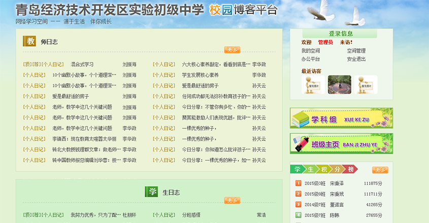This screenshot has width=429, height=223.
Task: Click author 刘振海 beside 混合式学习
Action: pyautogui.click(x=129, y=64)
